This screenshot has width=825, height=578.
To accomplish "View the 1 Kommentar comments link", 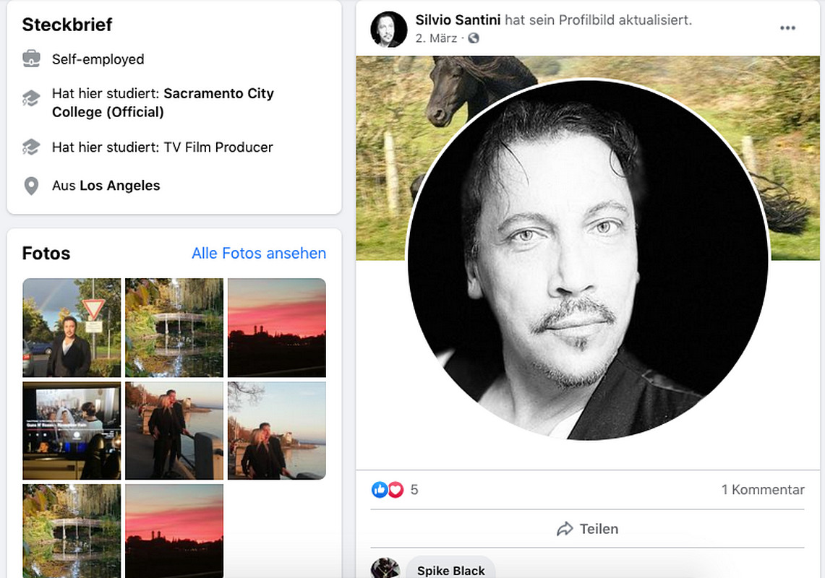I will pyautogui.click(x=763, y=490).
